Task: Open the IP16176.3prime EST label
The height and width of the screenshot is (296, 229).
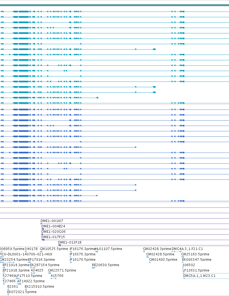Action: click(x=82, y=249)
